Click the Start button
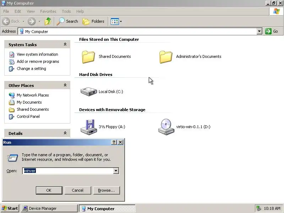Image resolution: width=284 pixels, height=213 pixels. (10, 208)
